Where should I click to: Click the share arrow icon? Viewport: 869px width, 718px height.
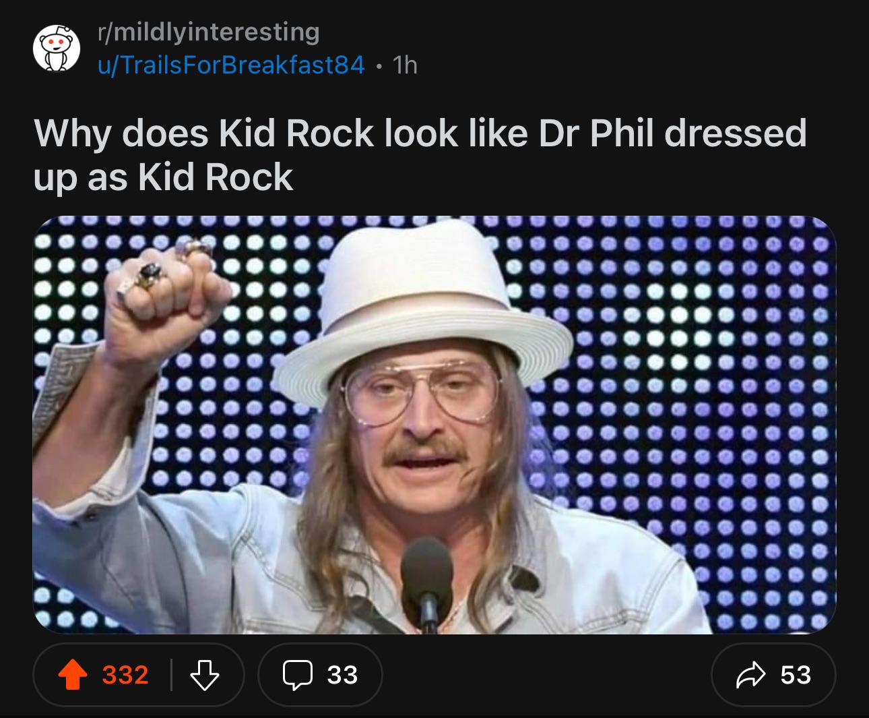click(x=751, y=675)
